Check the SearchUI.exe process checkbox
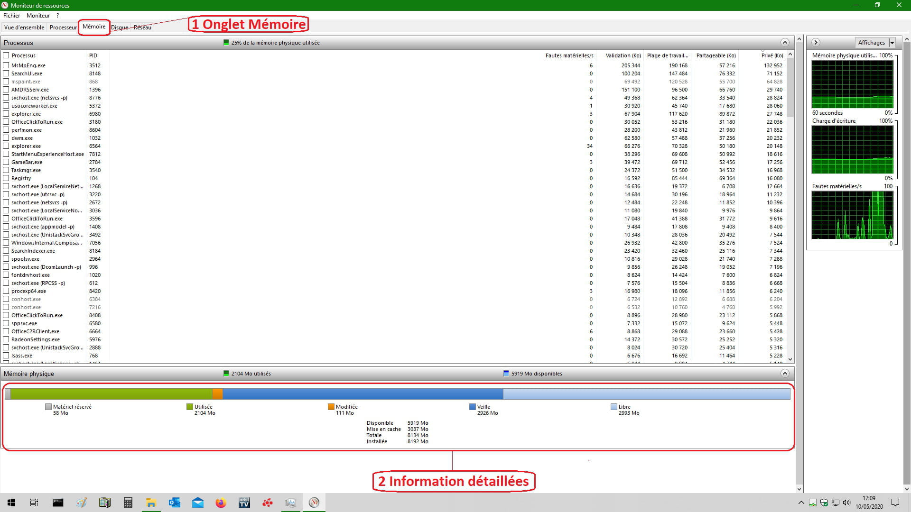911x512 pixels. pos(6,73)
